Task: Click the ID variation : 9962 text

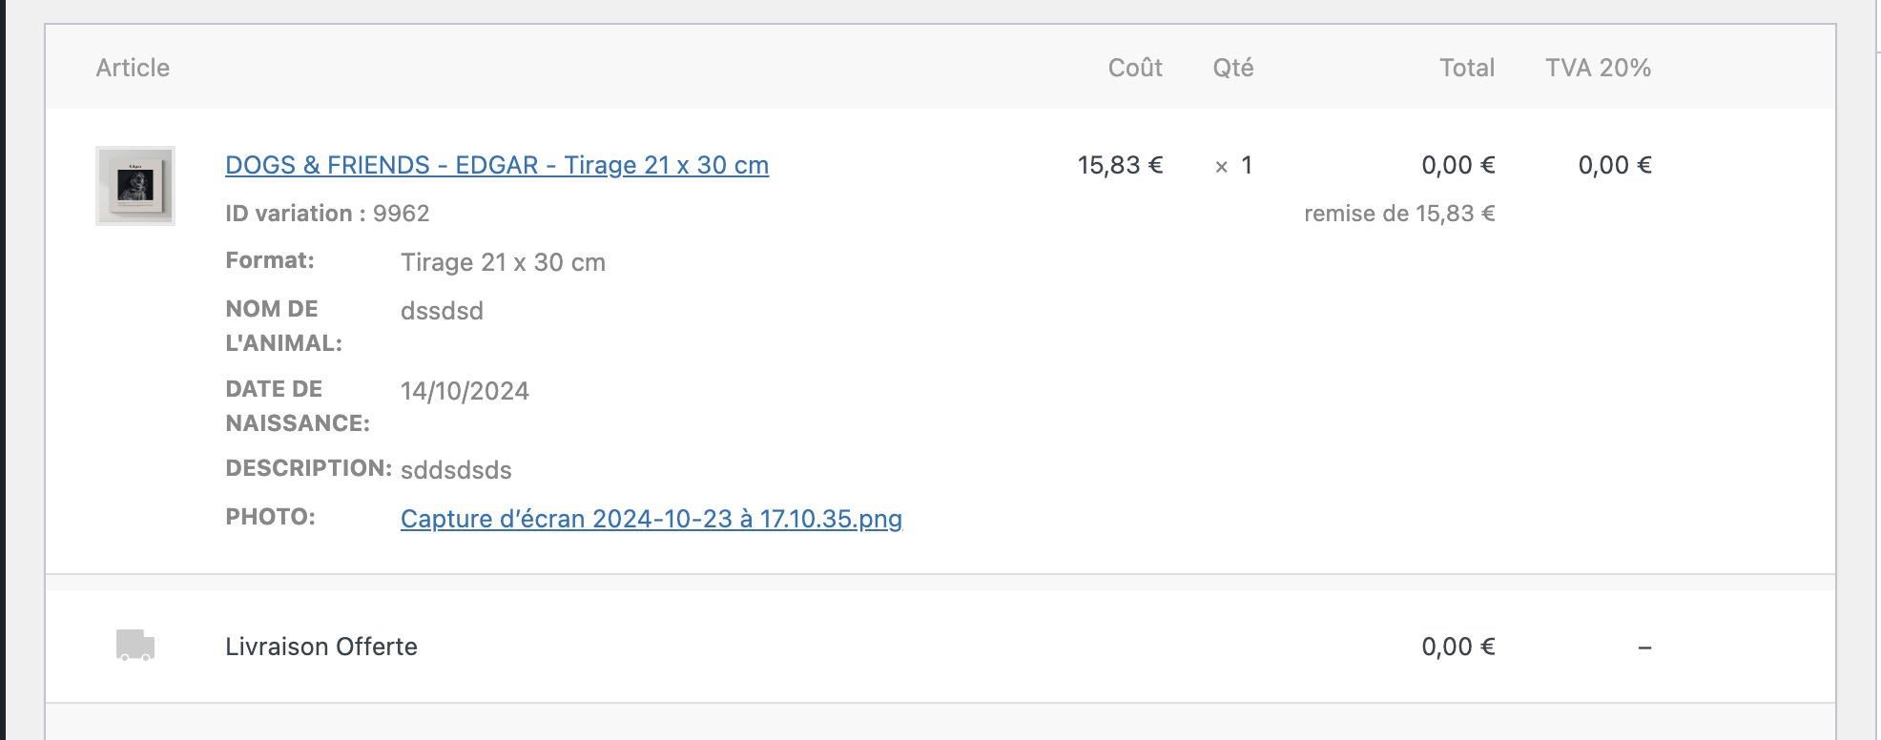Action: pyautogui.click(x=327, y=214)
